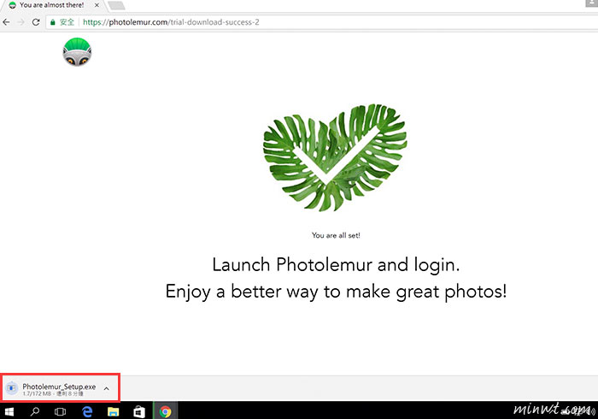Click the Photolemur lemur logo
Viewport: 598px width, 419px height.
click(x=77, y=52)
